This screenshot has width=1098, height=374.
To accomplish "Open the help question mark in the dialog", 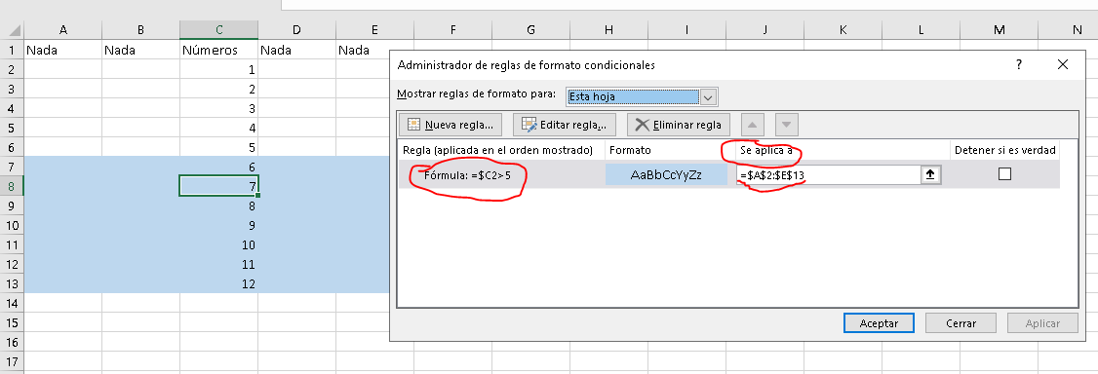I will pos(1019,65).
